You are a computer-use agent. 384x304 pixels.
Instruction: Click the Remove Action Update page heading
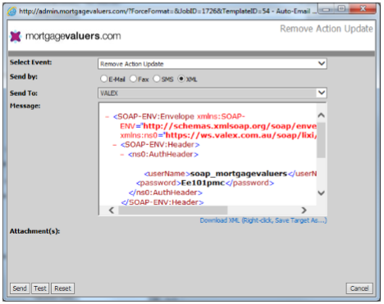tap(327, 29)
